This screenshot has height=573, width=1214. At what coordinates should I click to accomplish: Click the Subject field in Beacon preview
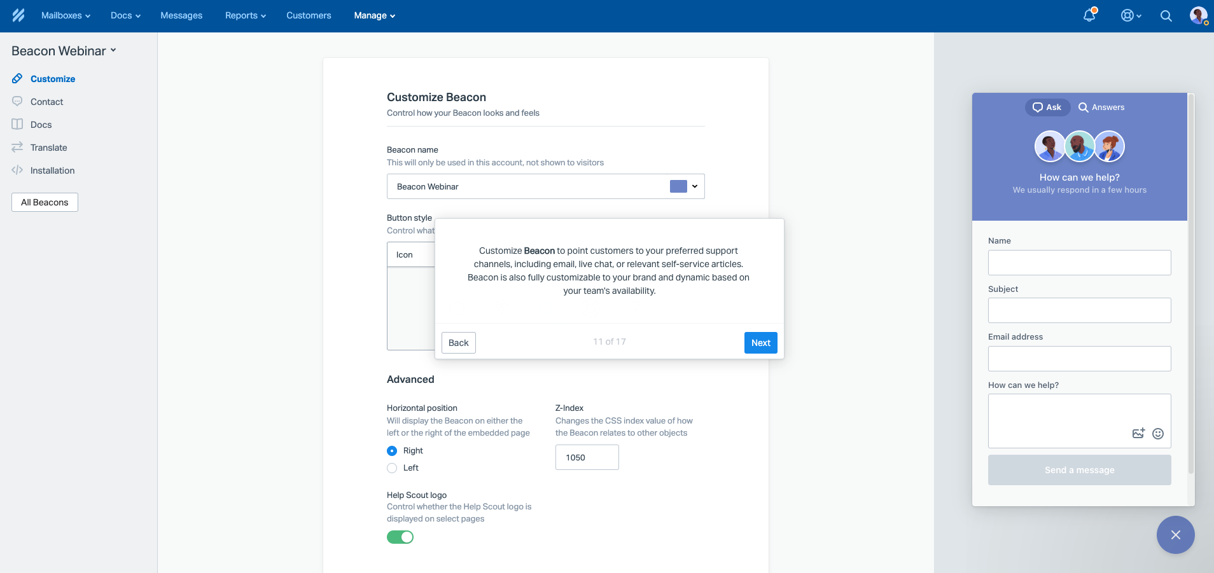[1080, 310]
